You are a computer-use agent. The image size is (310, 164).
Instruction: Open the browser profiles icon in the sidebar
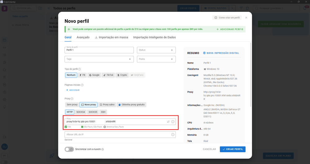(x=5, y=40)
